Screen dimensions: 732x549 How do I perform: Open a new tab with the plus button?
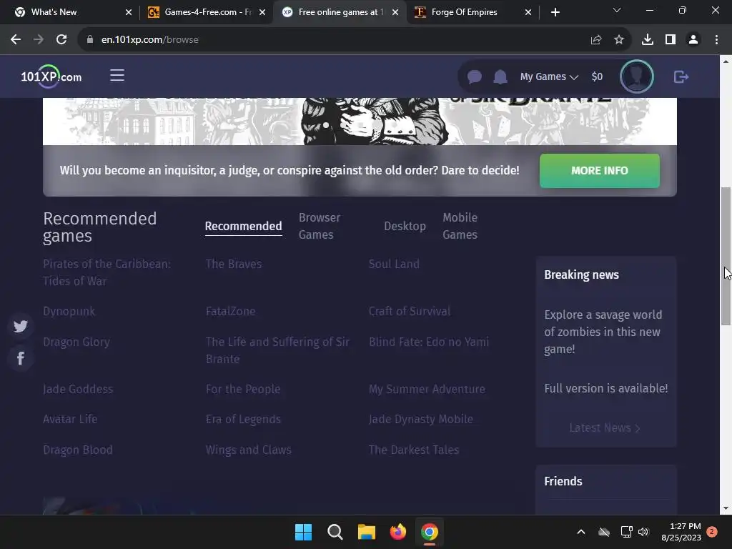click(555, 12)
